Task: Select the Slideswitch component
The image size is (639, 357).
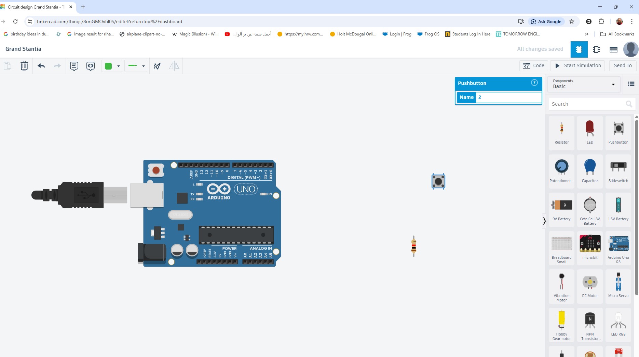Action: pos(618,172)
